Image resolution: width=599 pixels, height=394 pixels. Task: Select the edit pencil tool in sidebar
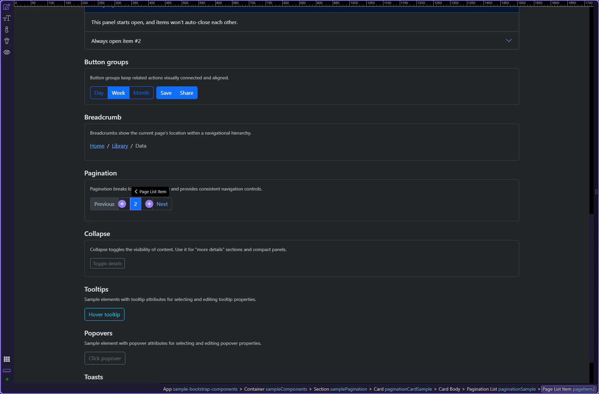pyautogui.click(x=7, y=7)
